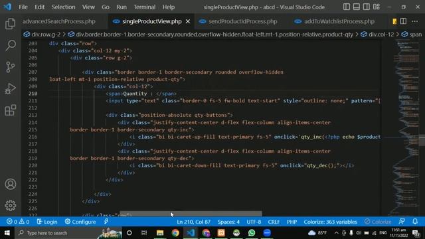Open the feedback icon in status bar
Screen dimensions: 425x239
click(402, 222)
